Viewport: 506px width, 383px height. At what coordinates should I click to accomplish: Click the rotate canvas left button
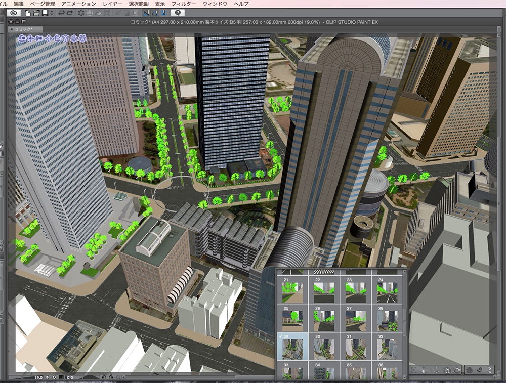pyautogui.click(x=104, y=377)
